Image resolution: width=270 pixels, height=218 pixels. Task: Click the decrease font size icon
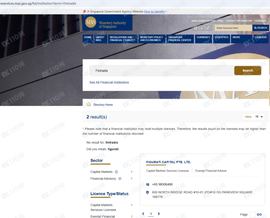pos(201,28)
